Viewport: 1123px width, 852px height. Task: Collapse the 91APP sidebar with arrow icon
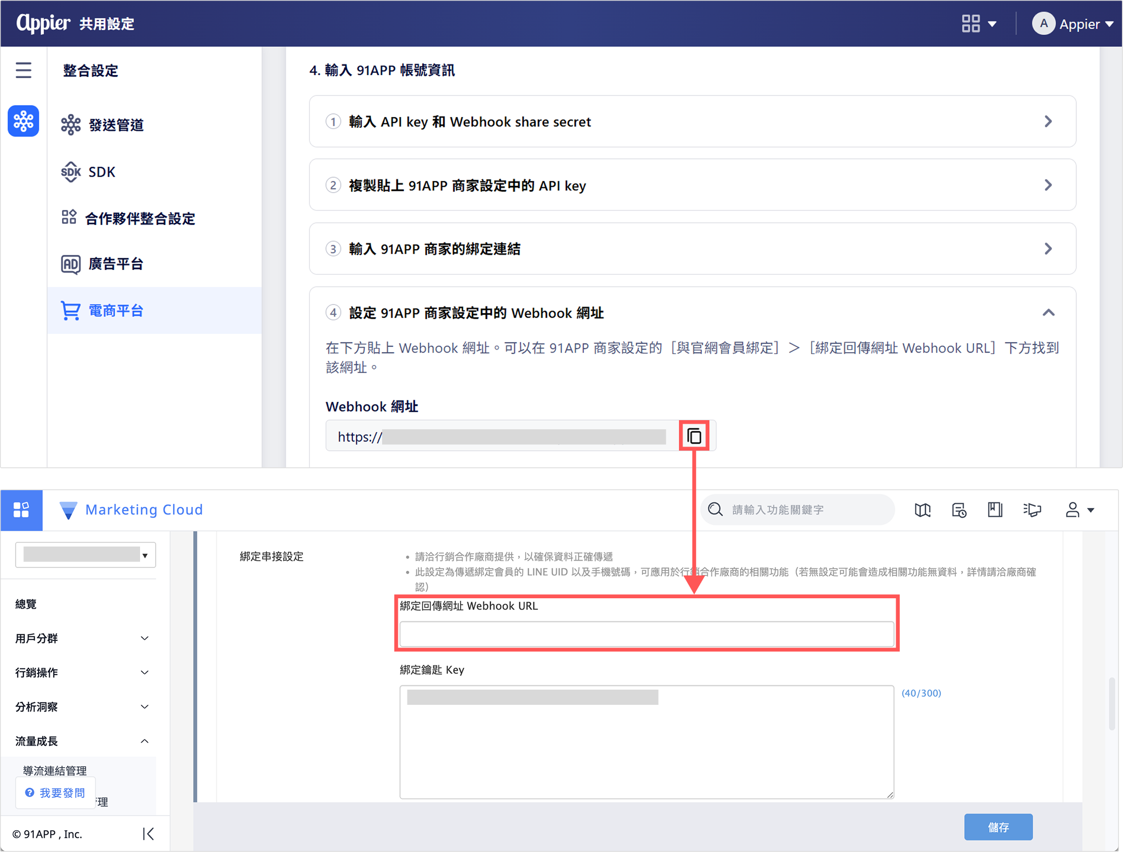pos(148,834)
